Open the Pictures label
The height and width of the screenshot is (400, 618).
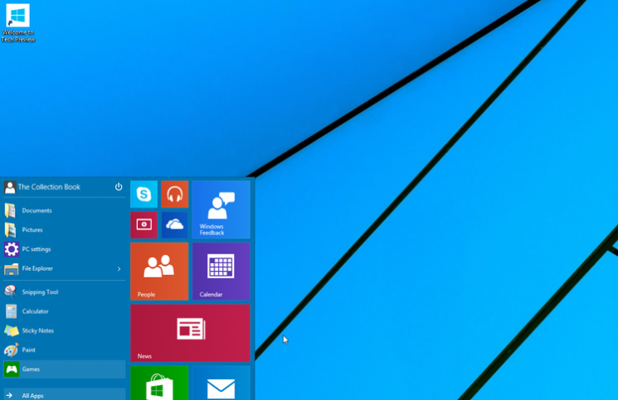click(x=32, y=229)
